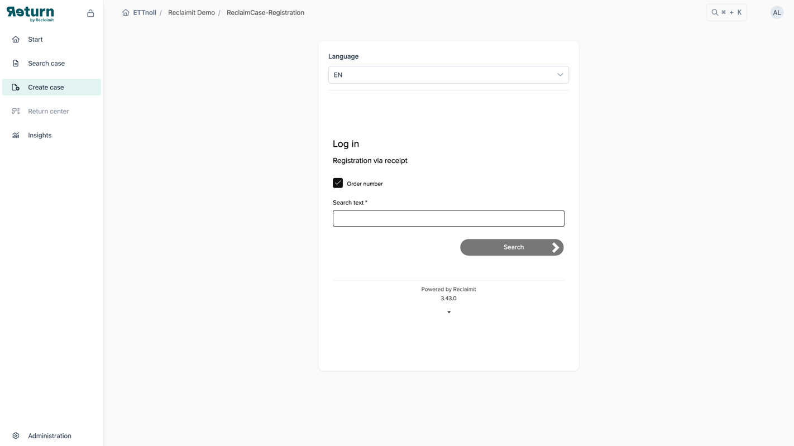Click the gray Search button
The width and height of the screenshot is (794, 446).
[512, 247]
